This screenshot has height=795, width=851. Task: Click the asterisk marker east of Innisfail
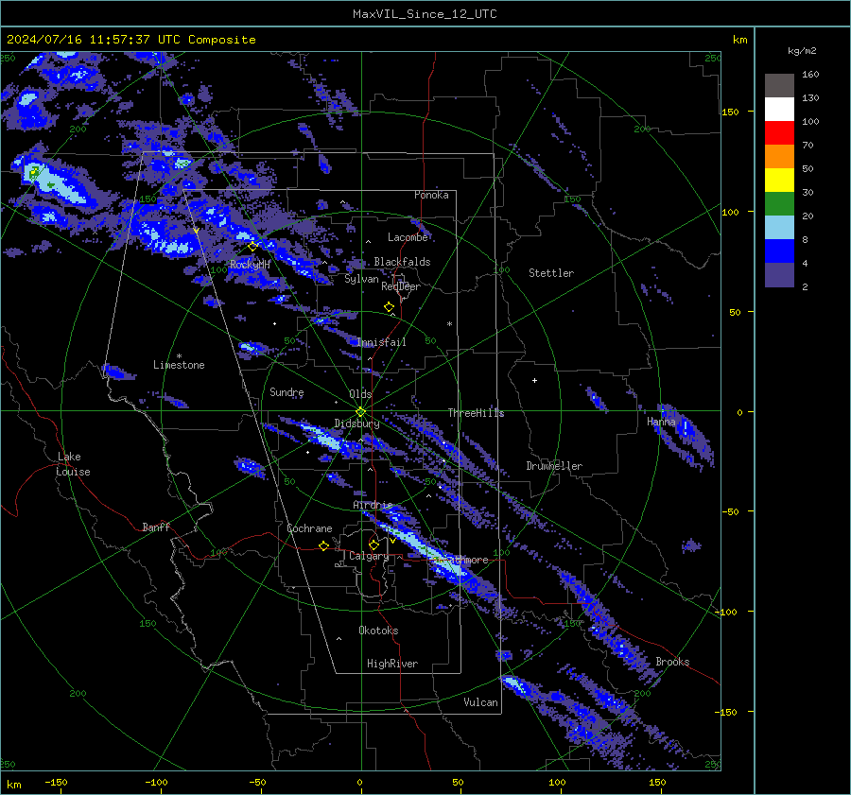point(449,324)
